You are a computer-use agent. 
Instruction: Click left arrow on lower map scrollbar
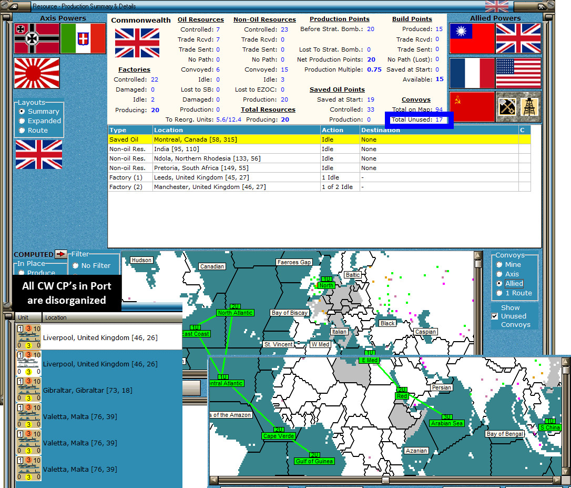coord(214,480)
